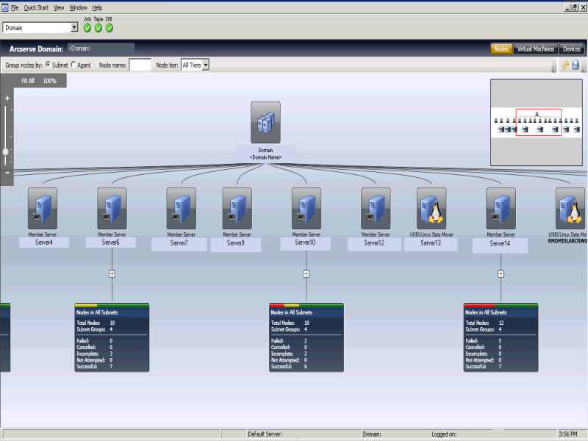588x441 pixels.
Task: Click the Domain <Domain Name> label
Action: coord(265,154)
